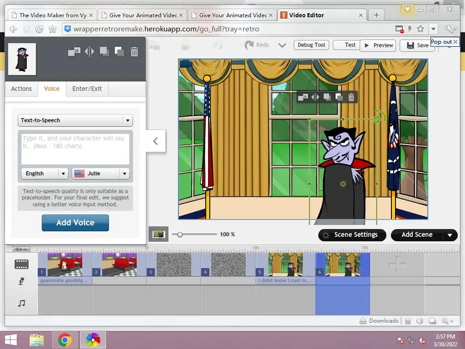Click the Add Voice button
This screenshot has width=465, height=349.
[x=75, y=223]
